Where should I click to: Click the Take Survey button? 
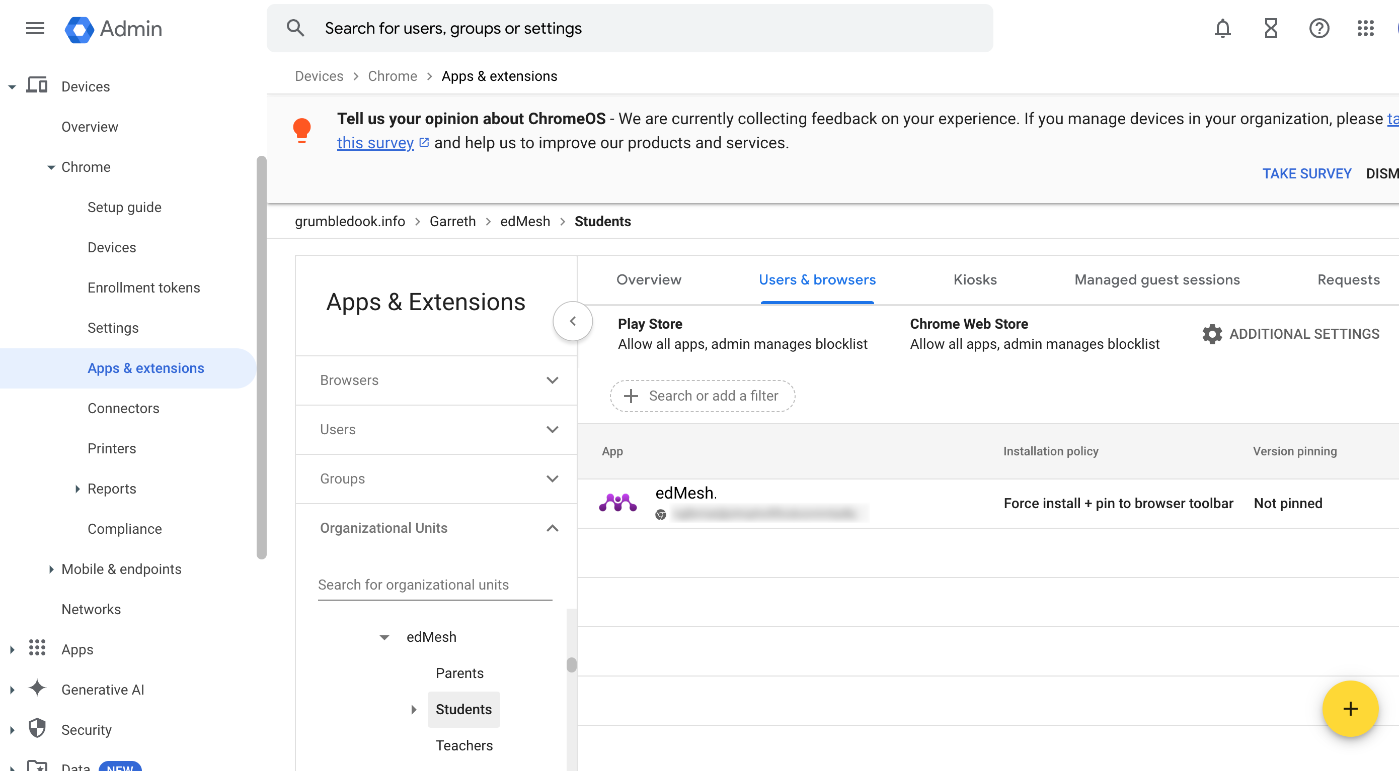click(x=1306, y=173)
